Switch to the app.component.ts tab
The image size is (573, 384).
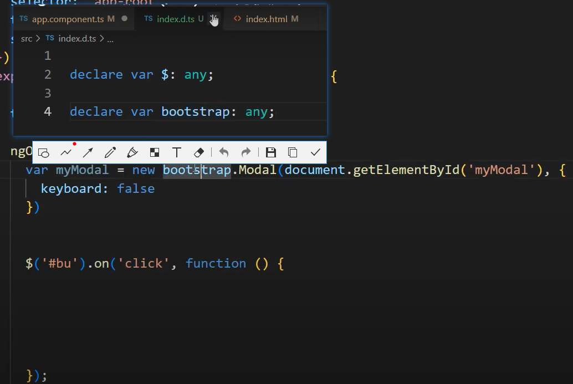[x=68, y=19]
